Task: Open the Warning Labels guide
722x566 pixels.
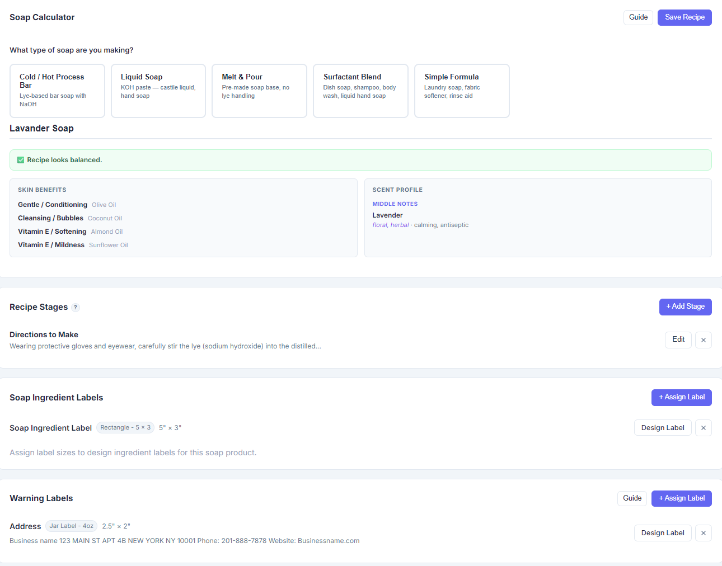Action: pyautogui.click(x=632, y=498)
